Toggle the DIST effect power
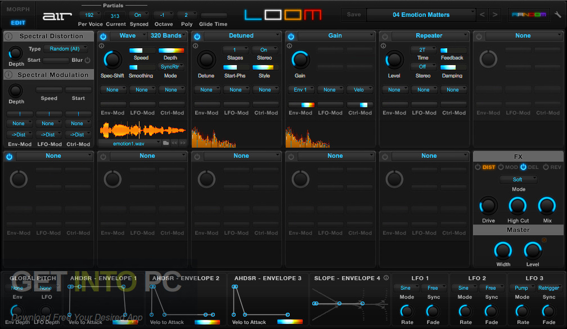 coord(478,167)
